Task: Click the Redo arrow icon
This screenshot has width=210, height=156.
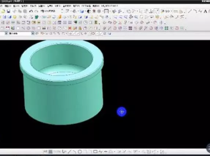Action: [x=36, y=11]
